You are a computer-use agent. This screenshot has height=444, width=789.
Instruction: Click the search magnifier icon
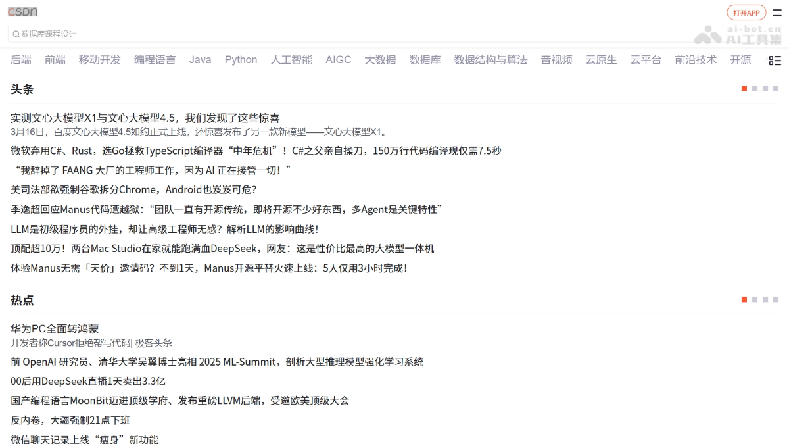(14, 34)
